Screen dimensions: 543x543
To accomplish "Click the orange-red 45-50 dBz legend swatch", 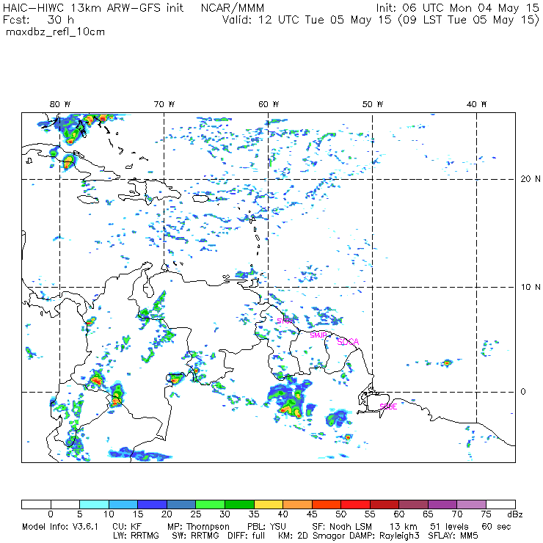I will point(327,504).
